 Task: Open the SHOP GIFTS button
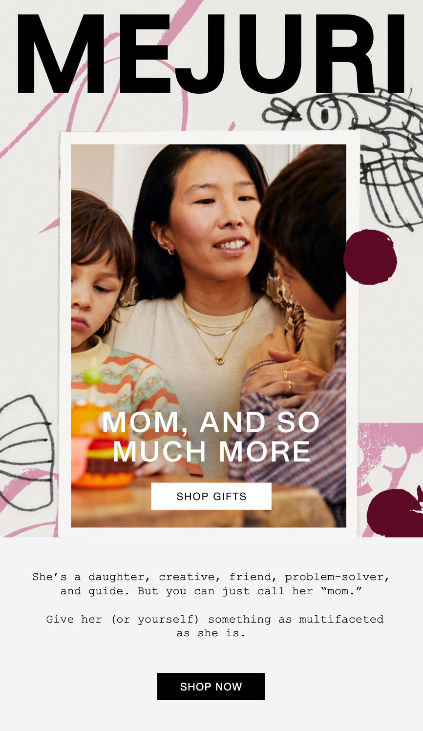(211, 496)
